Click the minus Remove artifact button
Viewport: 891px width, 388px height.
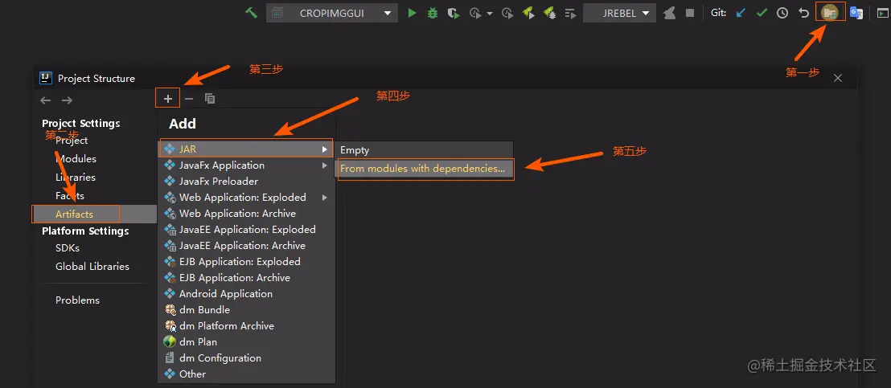tap(189, 99)
